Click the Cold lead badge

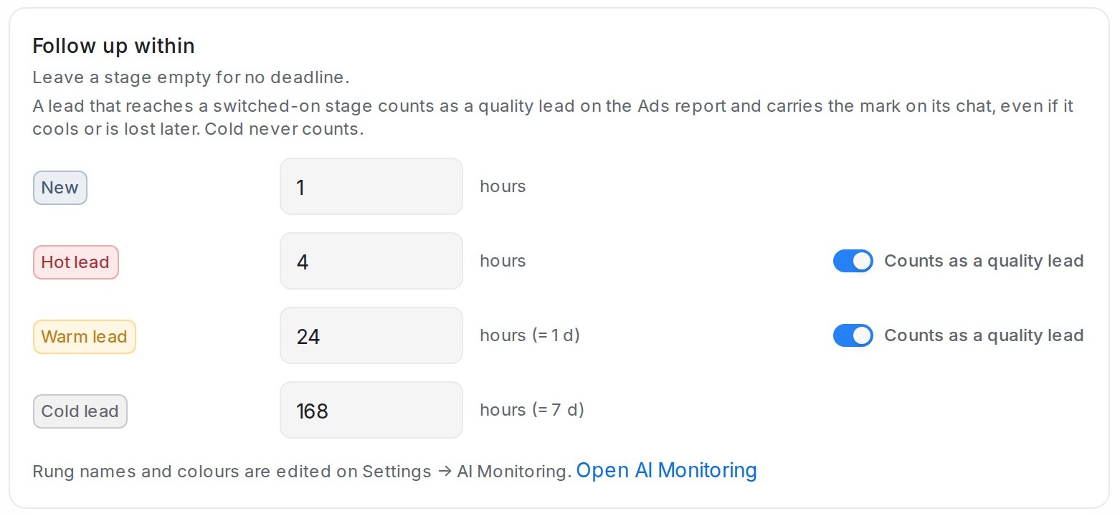[80, 411]
